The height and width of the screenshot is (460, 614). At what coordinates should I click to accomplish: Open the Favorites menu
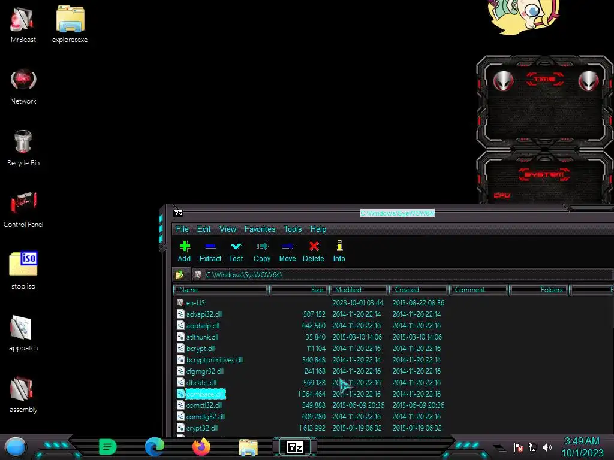[260, 229]
